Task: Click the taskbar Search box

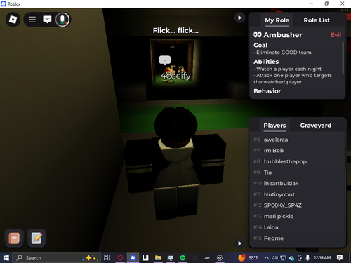Action: tap(56, 258)
